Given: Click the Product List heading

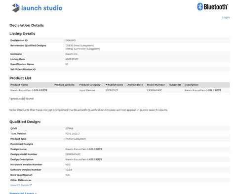Looking at the screenshot, I should (x=20, y=78).
